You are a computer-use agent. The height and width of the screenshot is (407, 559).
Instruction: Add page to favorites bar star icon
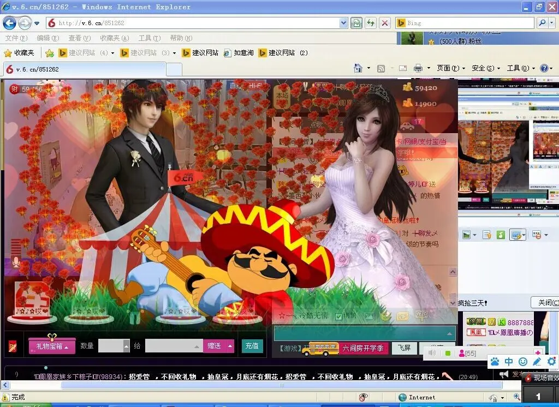click(50, 53)
